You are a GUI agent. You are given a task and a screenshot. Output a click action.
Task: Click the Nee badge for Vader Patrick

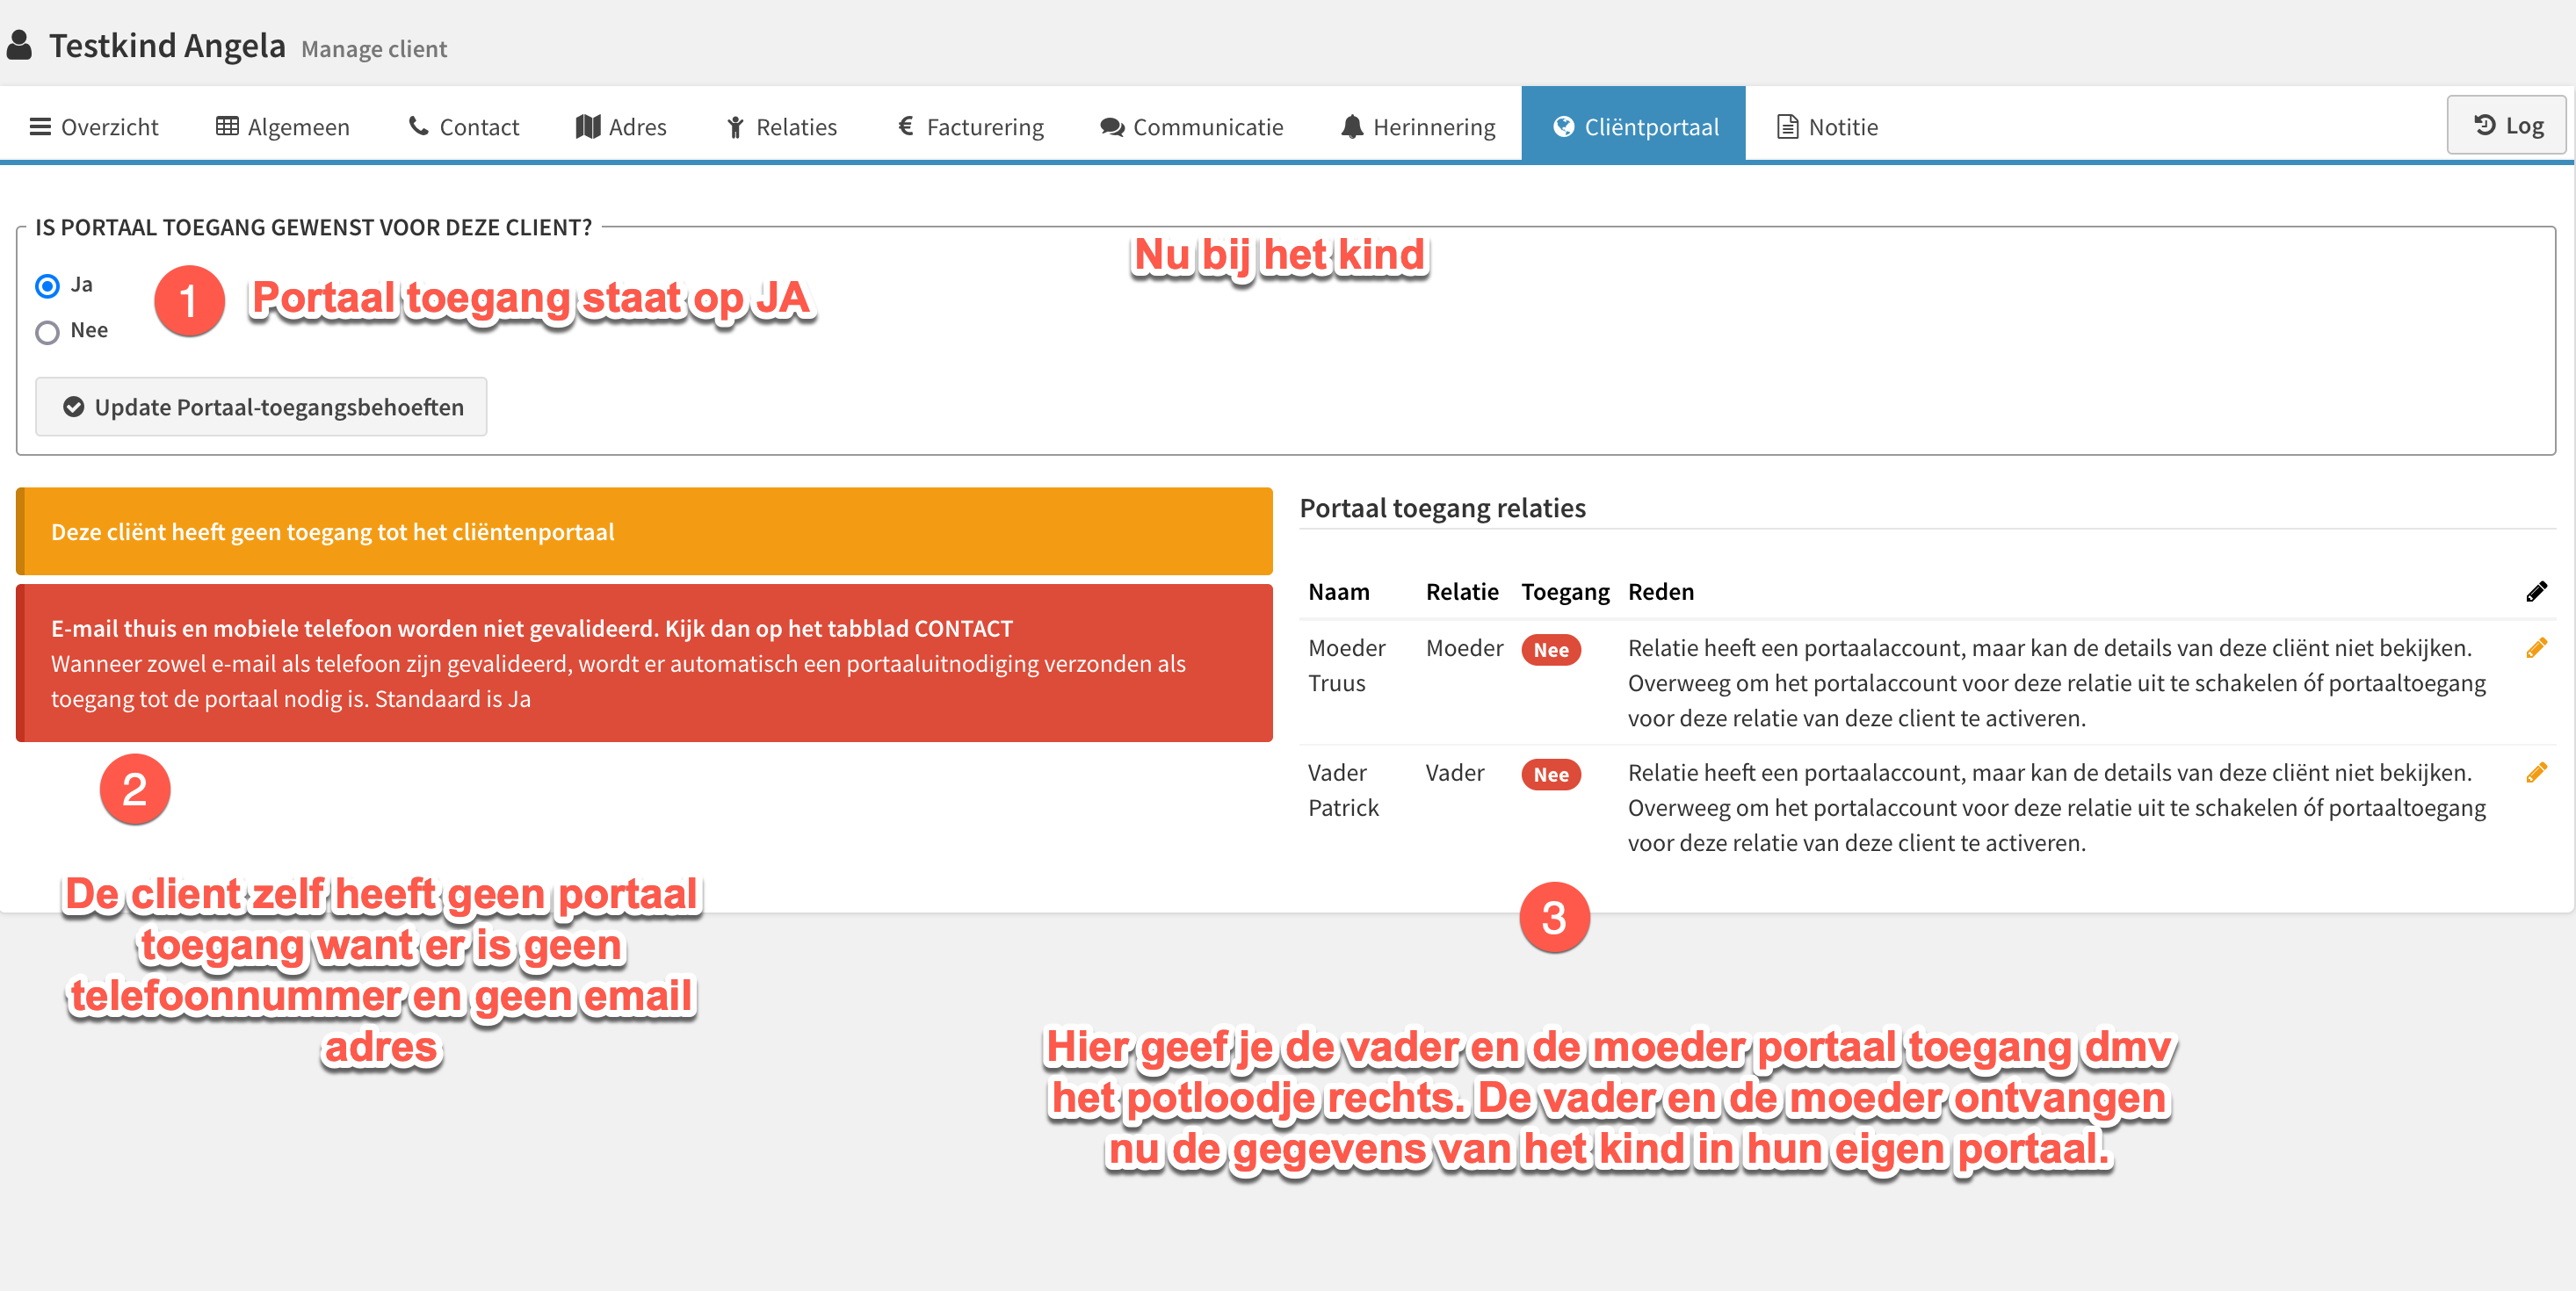[x=1551, y=775]
